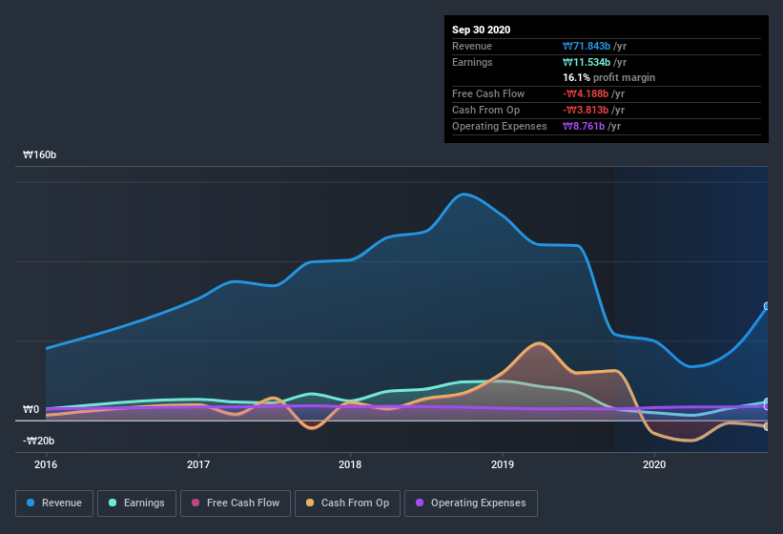Viewport: 783px width, 534px height.
Task: Click the -₩20b y-axis label
Action: 38,441
